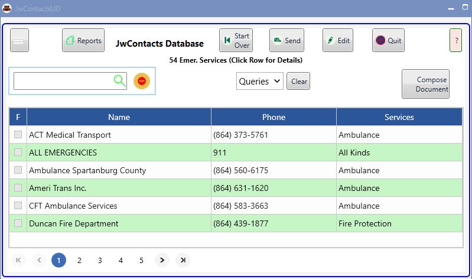This screenshot has width=472, height=279.
Task: Click the Quit button
Action: 388,40
